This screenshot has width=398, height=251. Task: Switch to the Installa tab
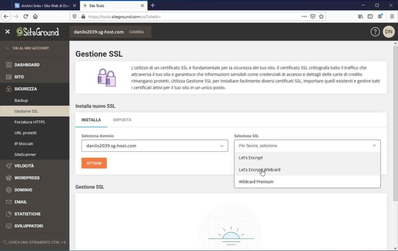(x=91, y=120)
